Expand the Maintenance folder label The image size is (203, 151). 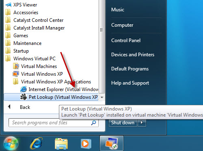28,43
